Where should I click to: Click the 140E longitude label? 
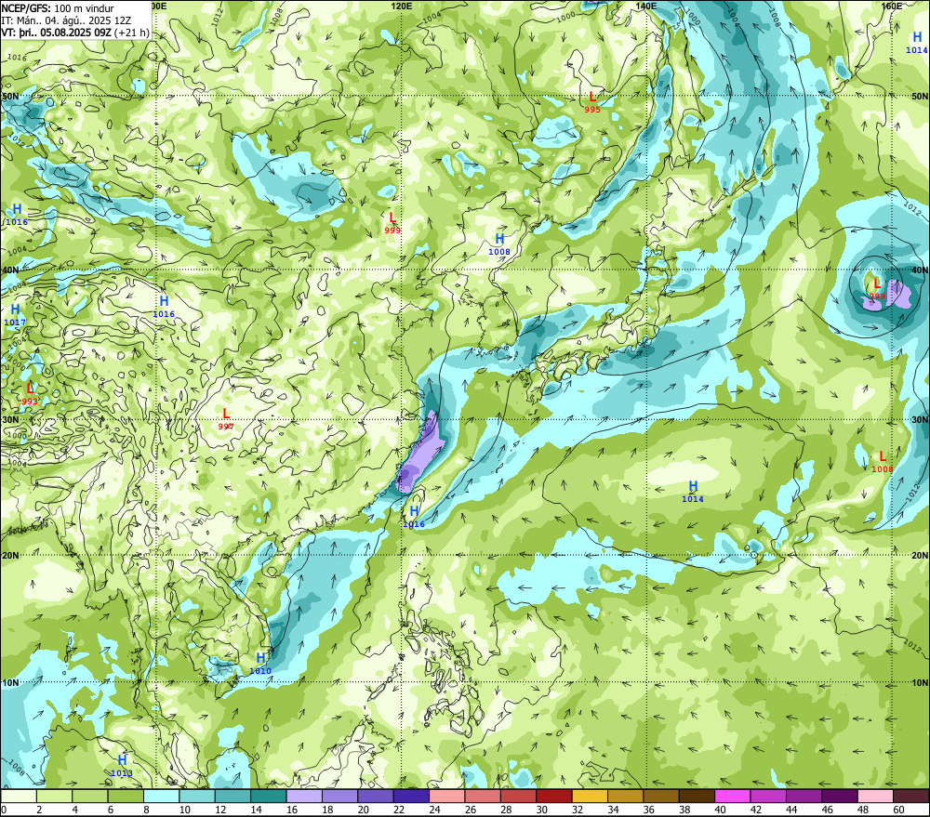pyautogui.click(x=646, y=6)
